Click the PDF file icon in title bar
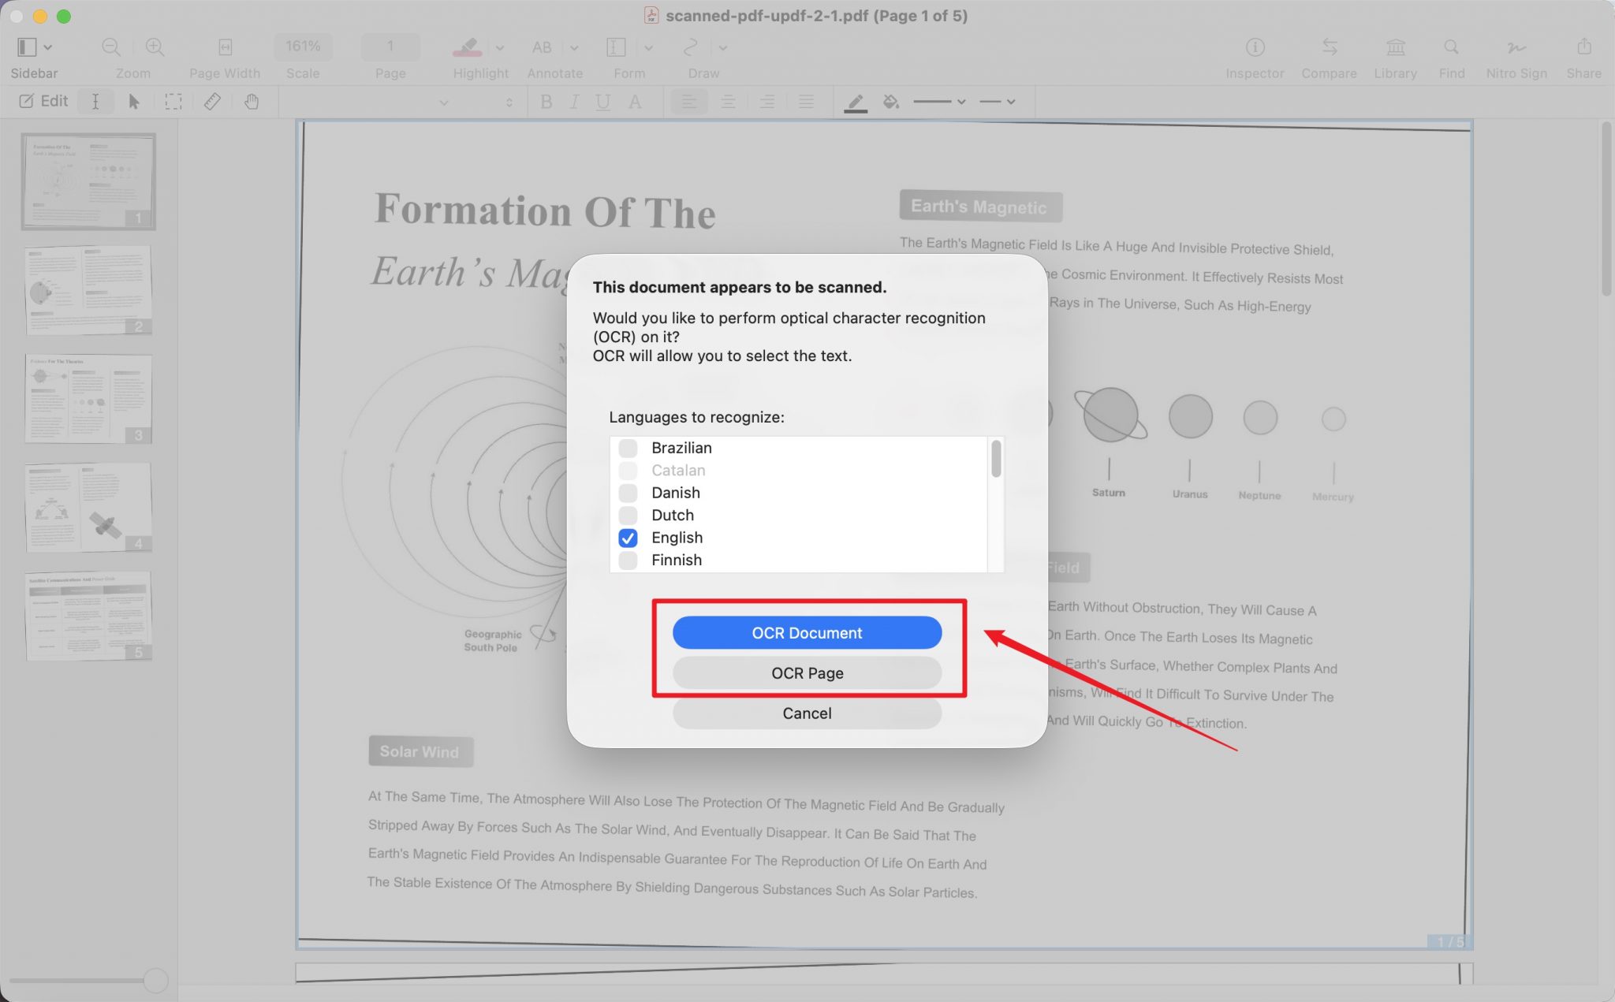 pyautogui.click(x=651, y=15)
